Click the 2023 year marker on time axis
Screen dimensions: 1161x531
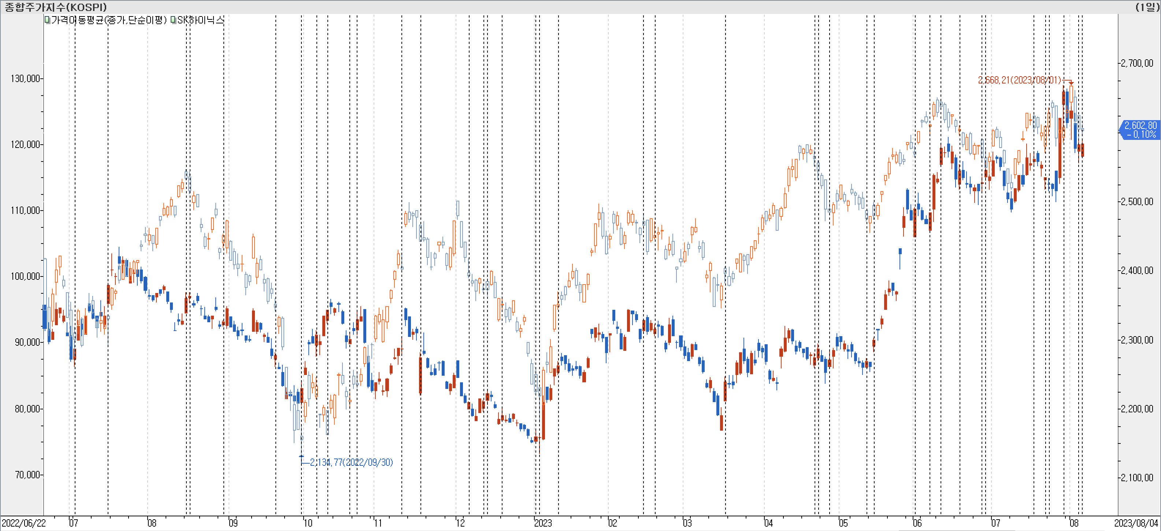tap(543, 523)
